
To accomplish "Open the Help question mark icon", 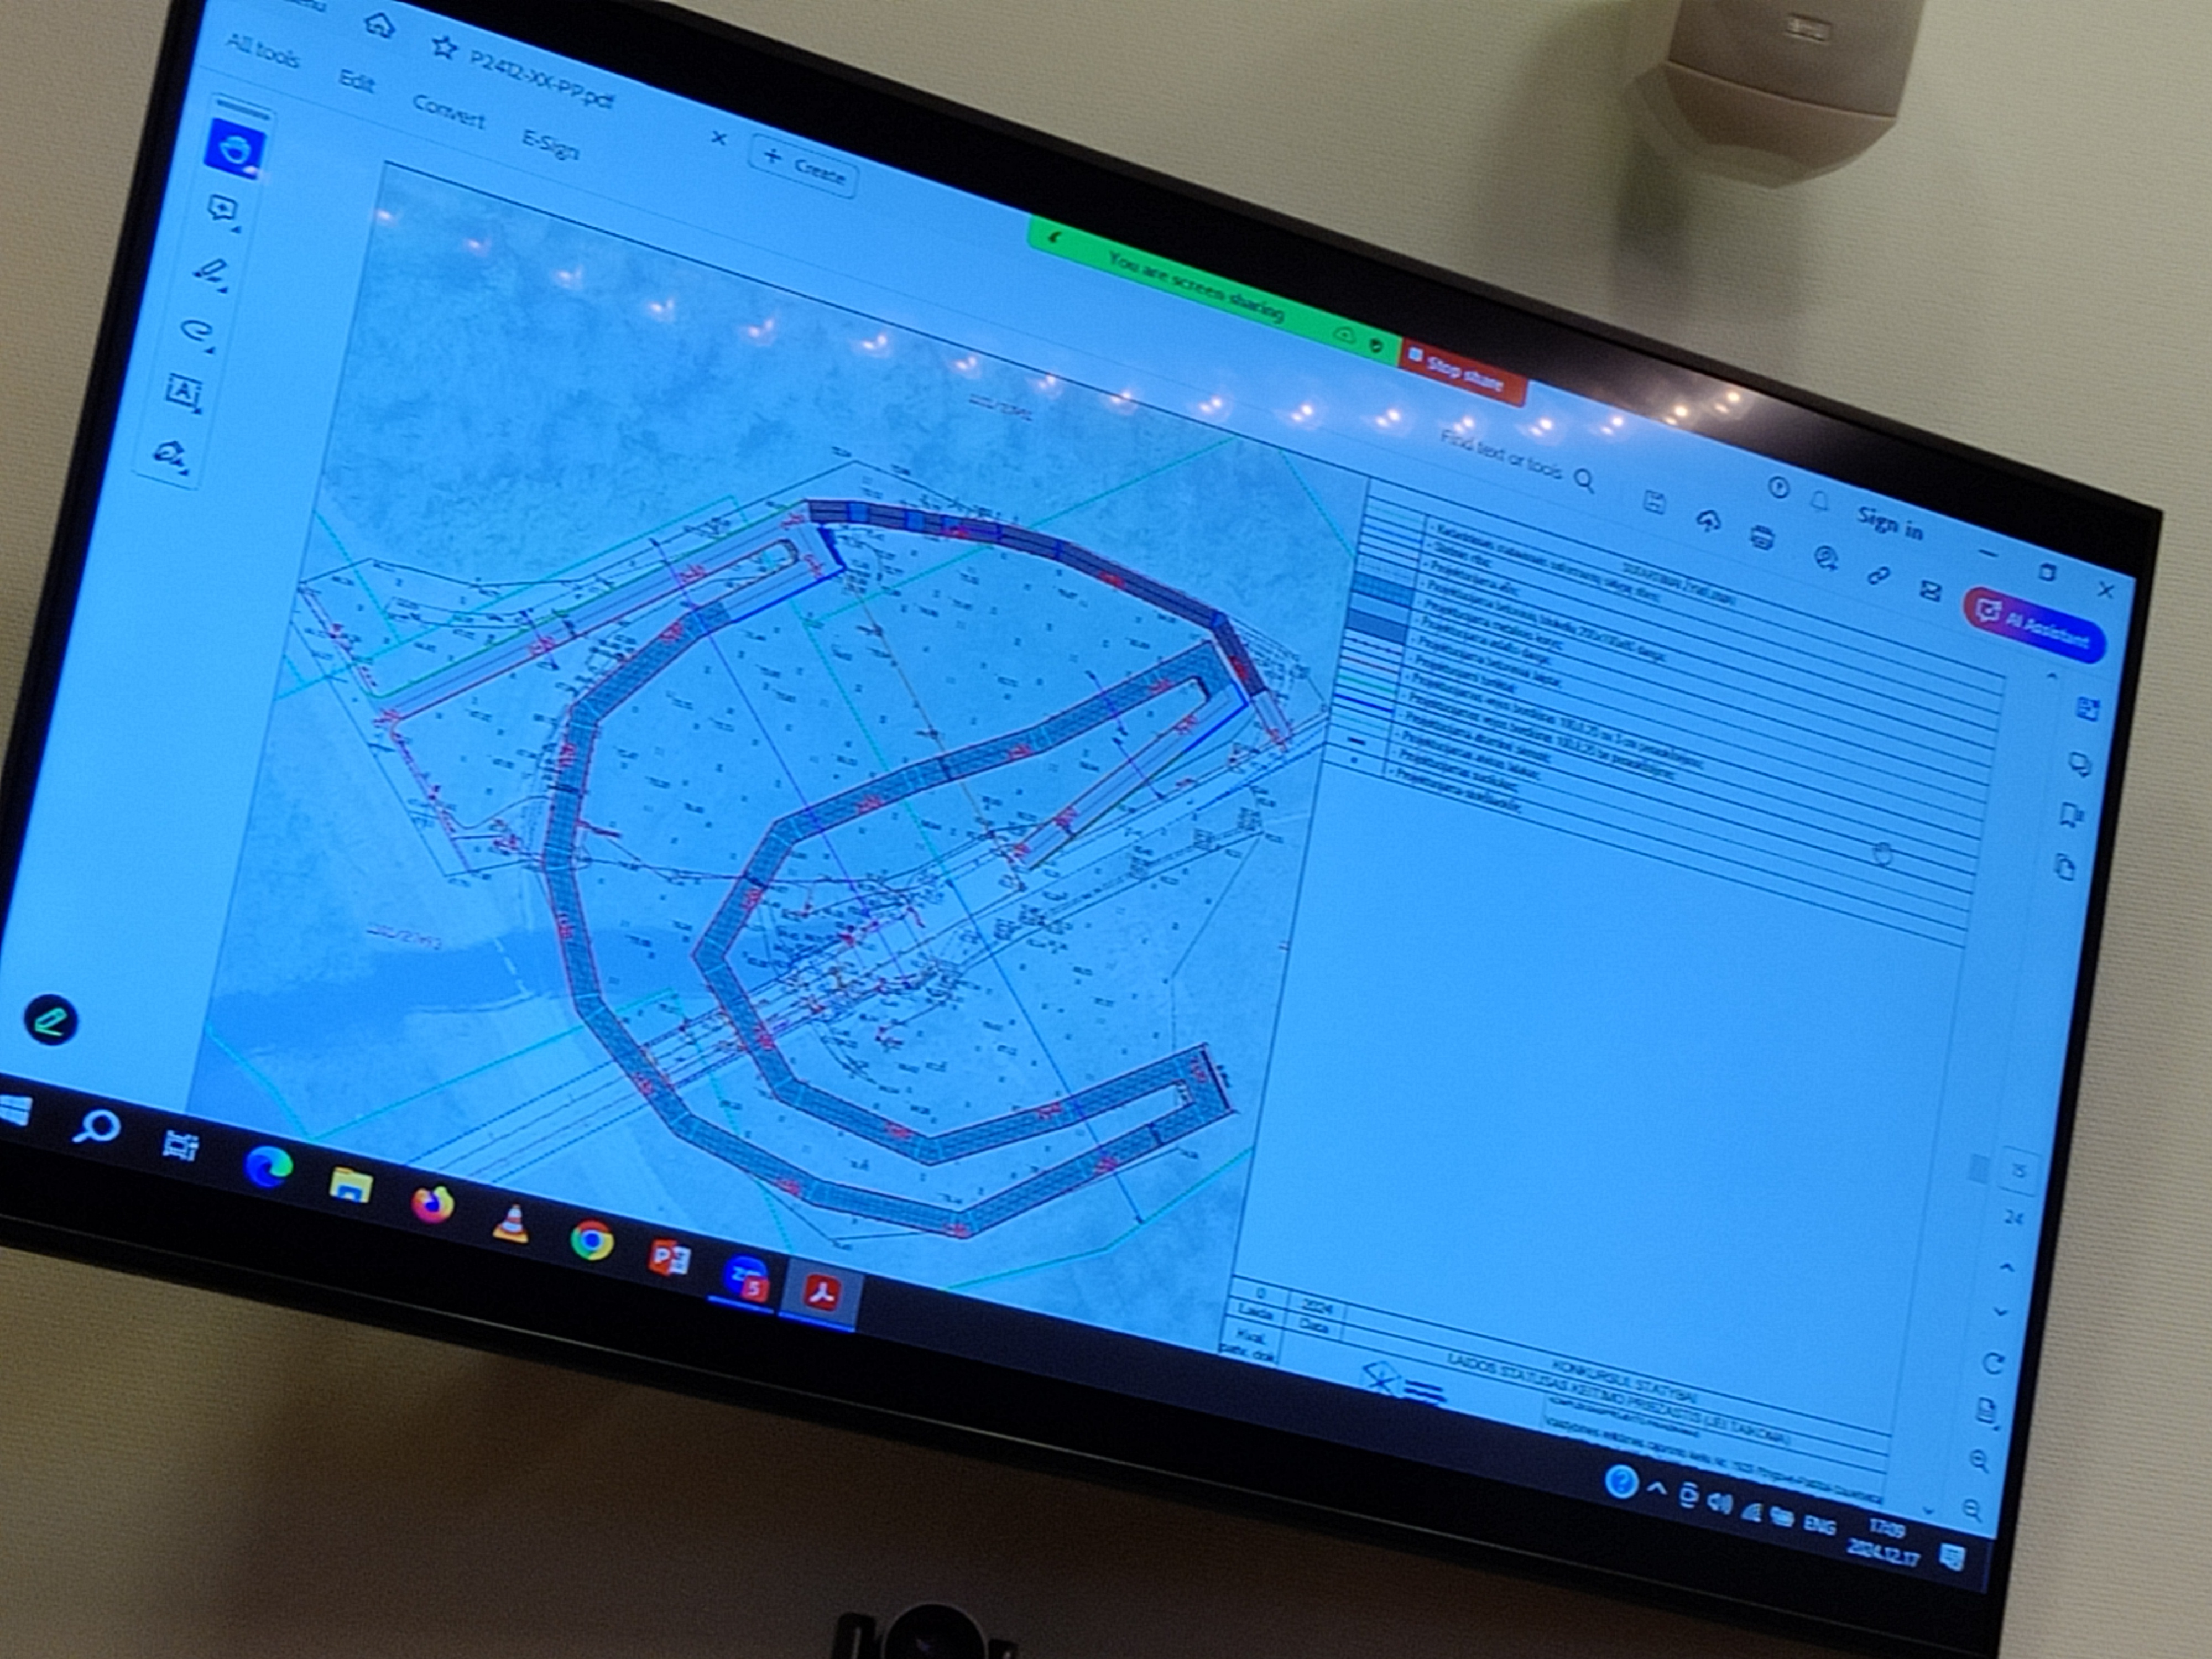I will 1778,487.
